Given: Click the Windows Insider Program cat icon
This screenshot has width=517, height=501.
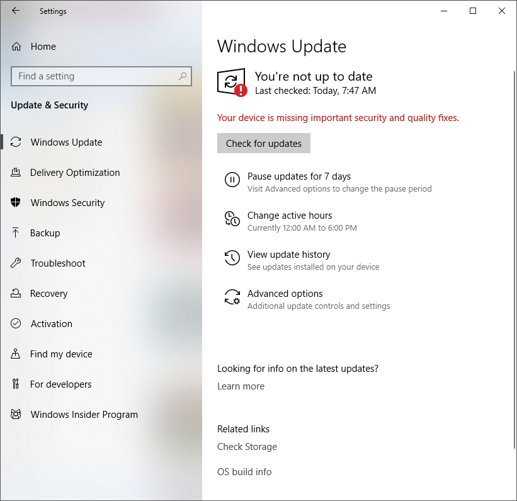Looking at the screenshot, I should 16,414.
